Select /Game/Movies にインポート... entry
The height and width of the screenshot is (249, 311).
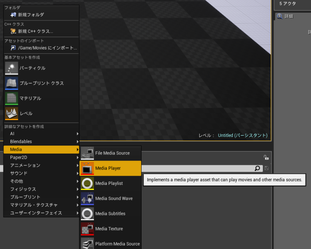pos(41,48)
